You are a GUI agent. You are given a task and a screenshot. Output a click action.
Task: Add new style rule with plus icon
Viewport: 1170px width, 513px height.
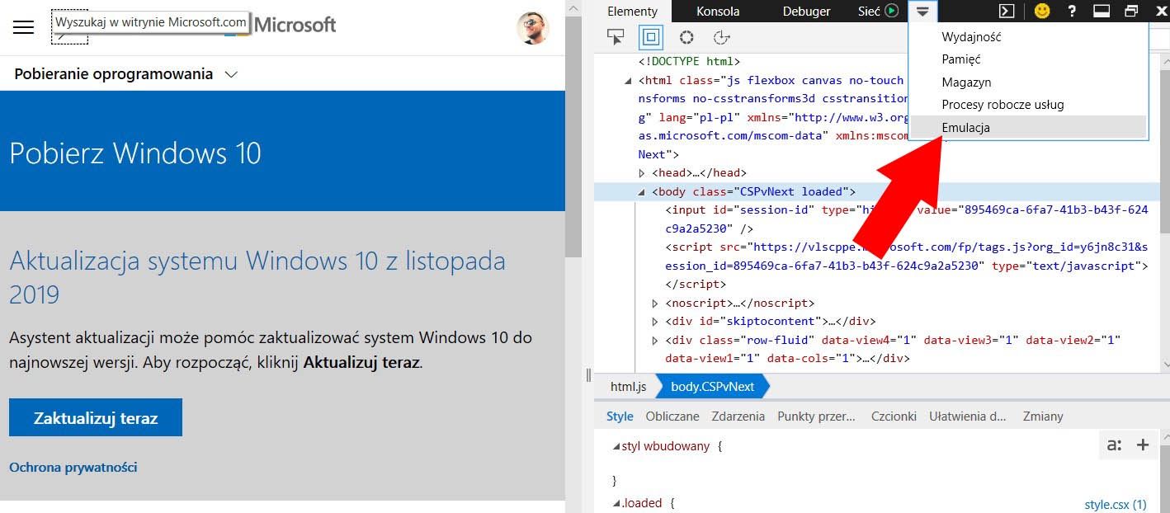pyautogui.click(x=1143, y=445)
